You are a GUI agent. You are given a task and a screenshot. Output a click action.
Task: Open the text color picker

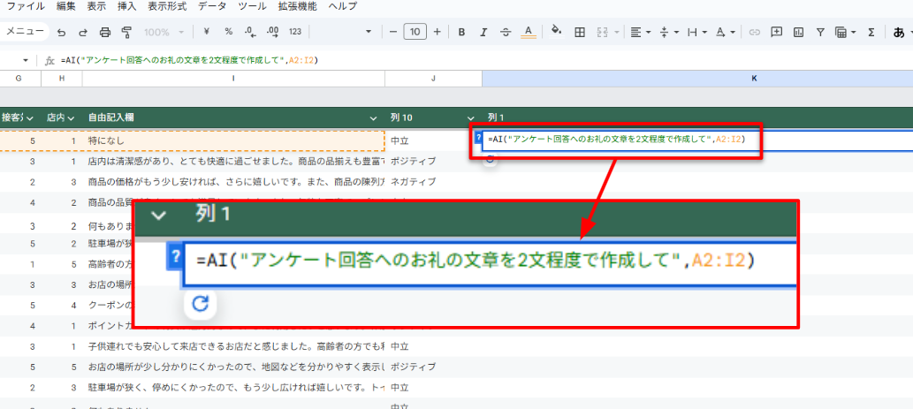pos(529,32)
